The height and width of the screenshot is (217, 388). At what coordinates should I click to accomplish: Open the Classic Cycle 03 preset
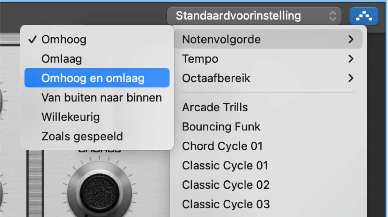coord(226,204)
